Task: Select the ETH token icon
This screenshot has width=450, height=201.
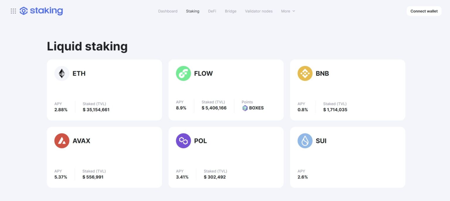Action: (x=62, y=73)
